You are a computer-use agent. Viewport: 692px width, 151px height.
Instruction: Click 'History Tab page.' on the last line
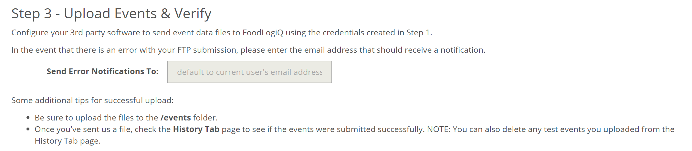click(68, 141)
